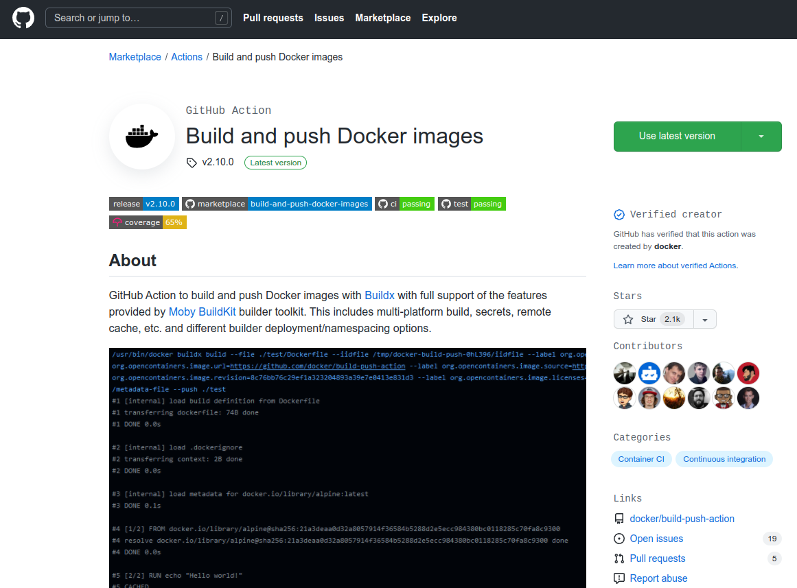
Task: Click the Open issues circle icon
Action: point(619,539)
